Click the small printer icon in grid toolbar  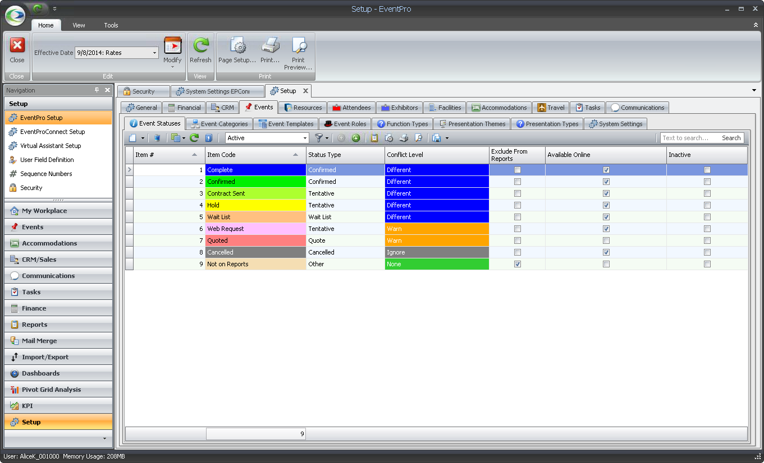[x=404, y=138]
